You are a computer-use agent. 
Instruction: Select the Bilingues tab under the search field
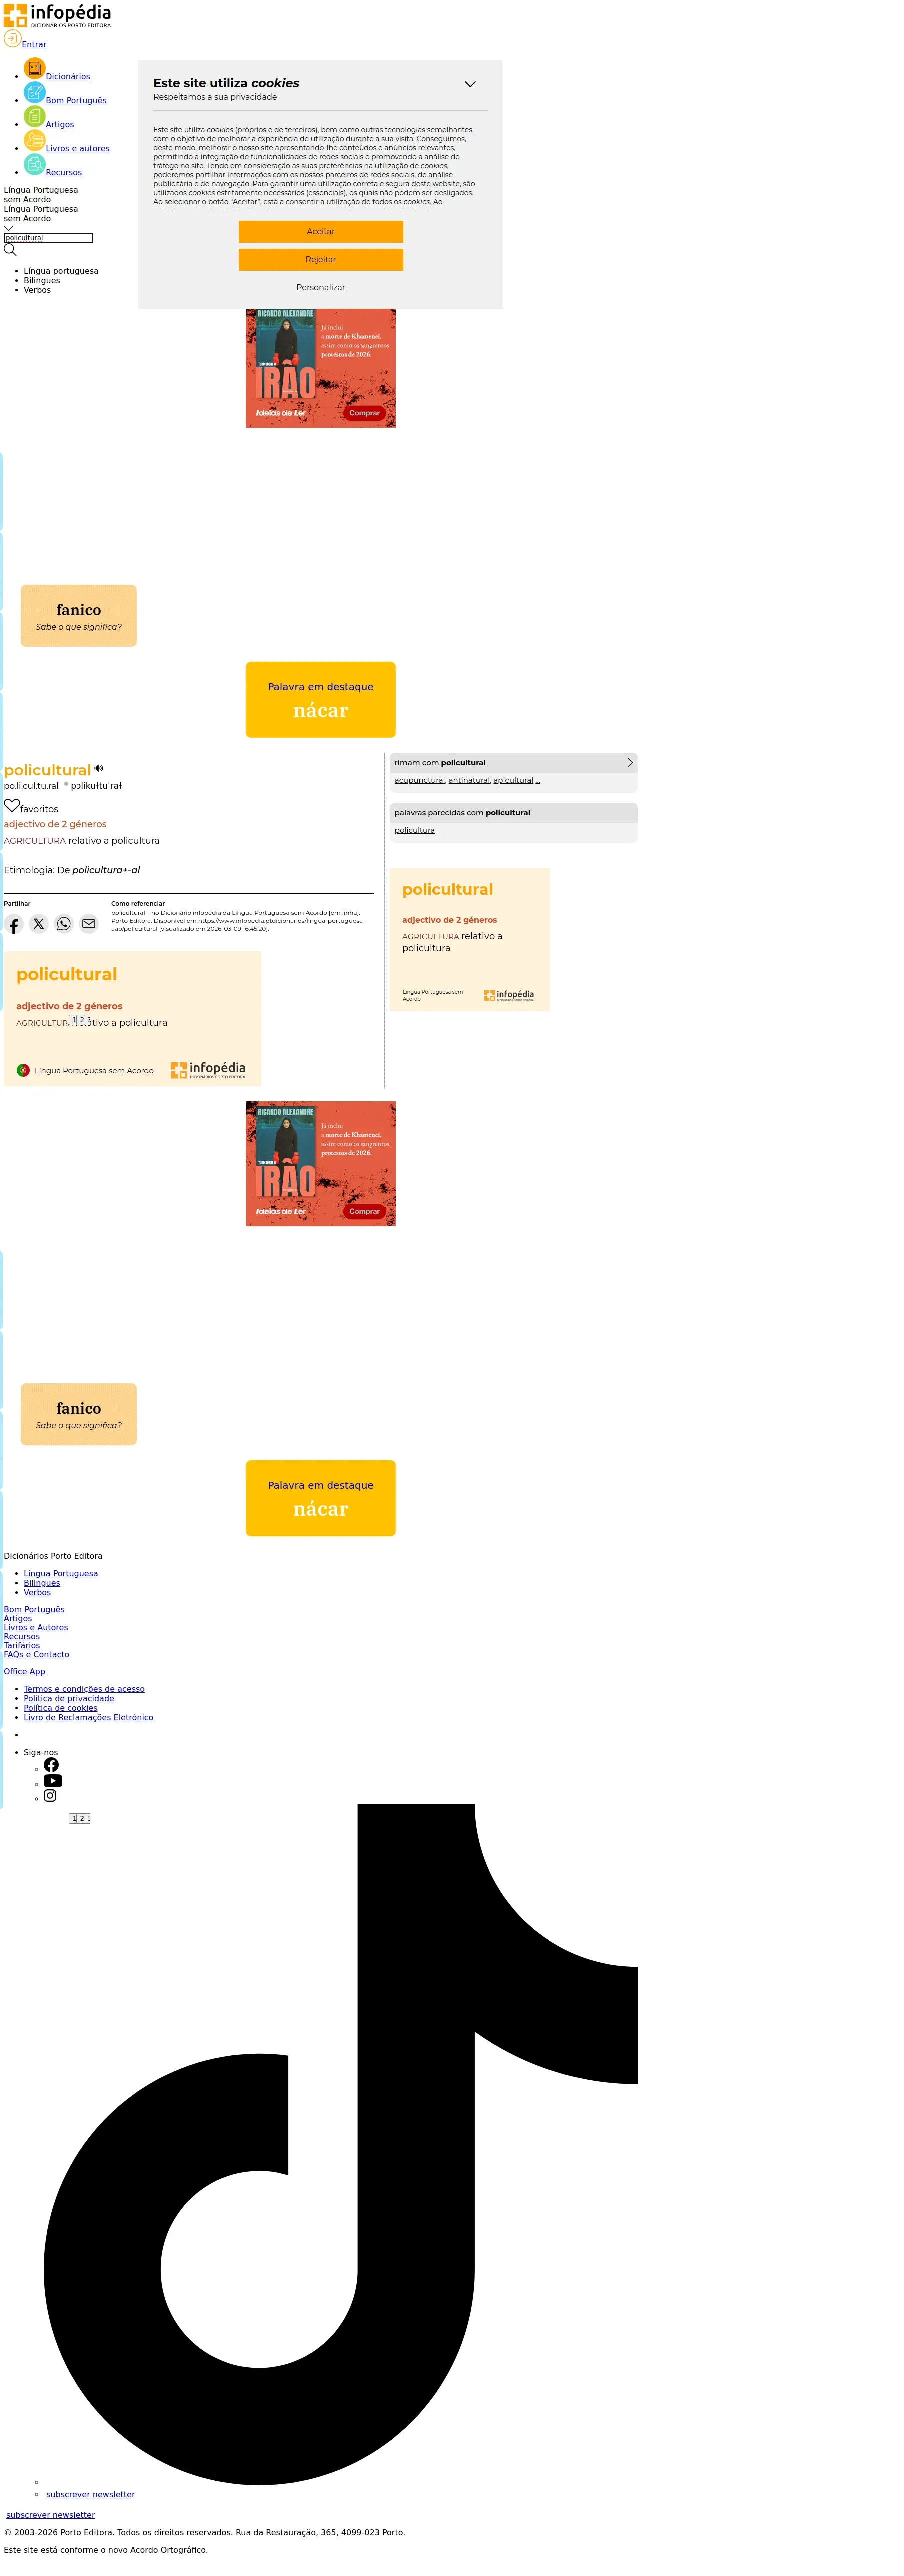tap(42, 281)
